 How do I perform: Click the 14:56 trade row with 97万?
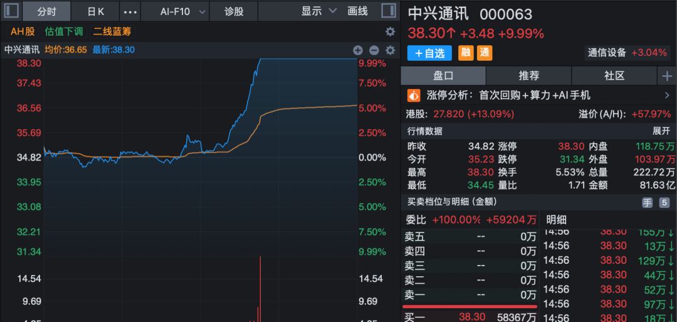[x=608, y=304]
